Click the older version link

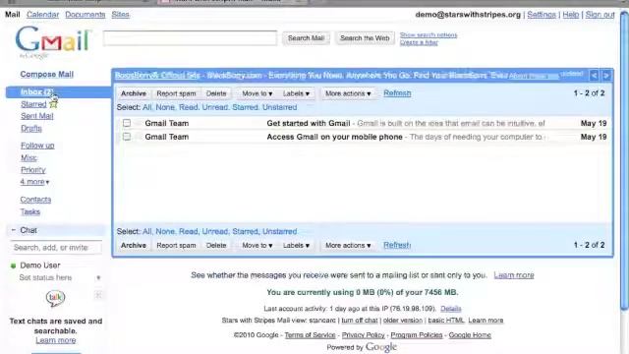tap(403, 321)
